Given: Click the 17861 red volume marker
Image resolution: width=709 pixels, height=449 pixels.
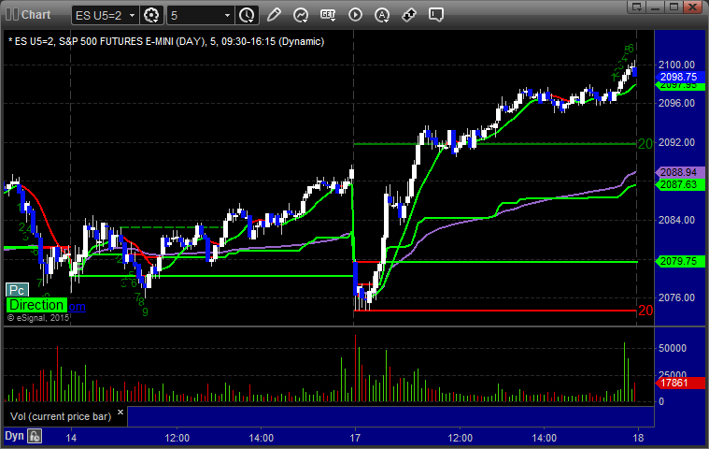Looking at the screenshot, I should pyautogui.click(x=680, y=383).
